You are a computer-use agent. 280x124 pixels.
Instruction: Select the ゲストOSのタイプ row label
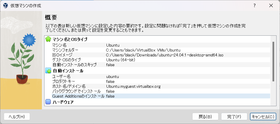(x=66, y=60)
